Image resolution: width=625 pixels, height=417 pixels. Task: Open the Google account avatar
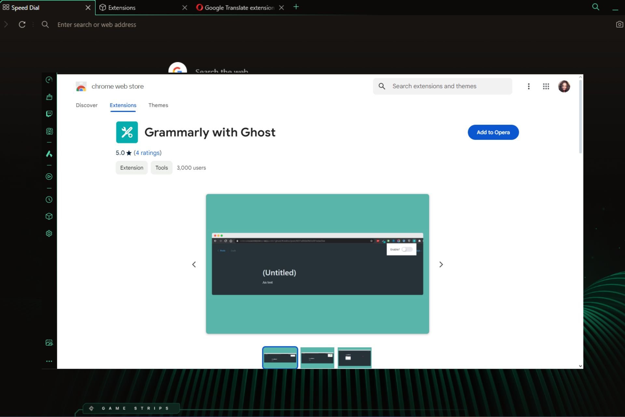coord(564,86)
